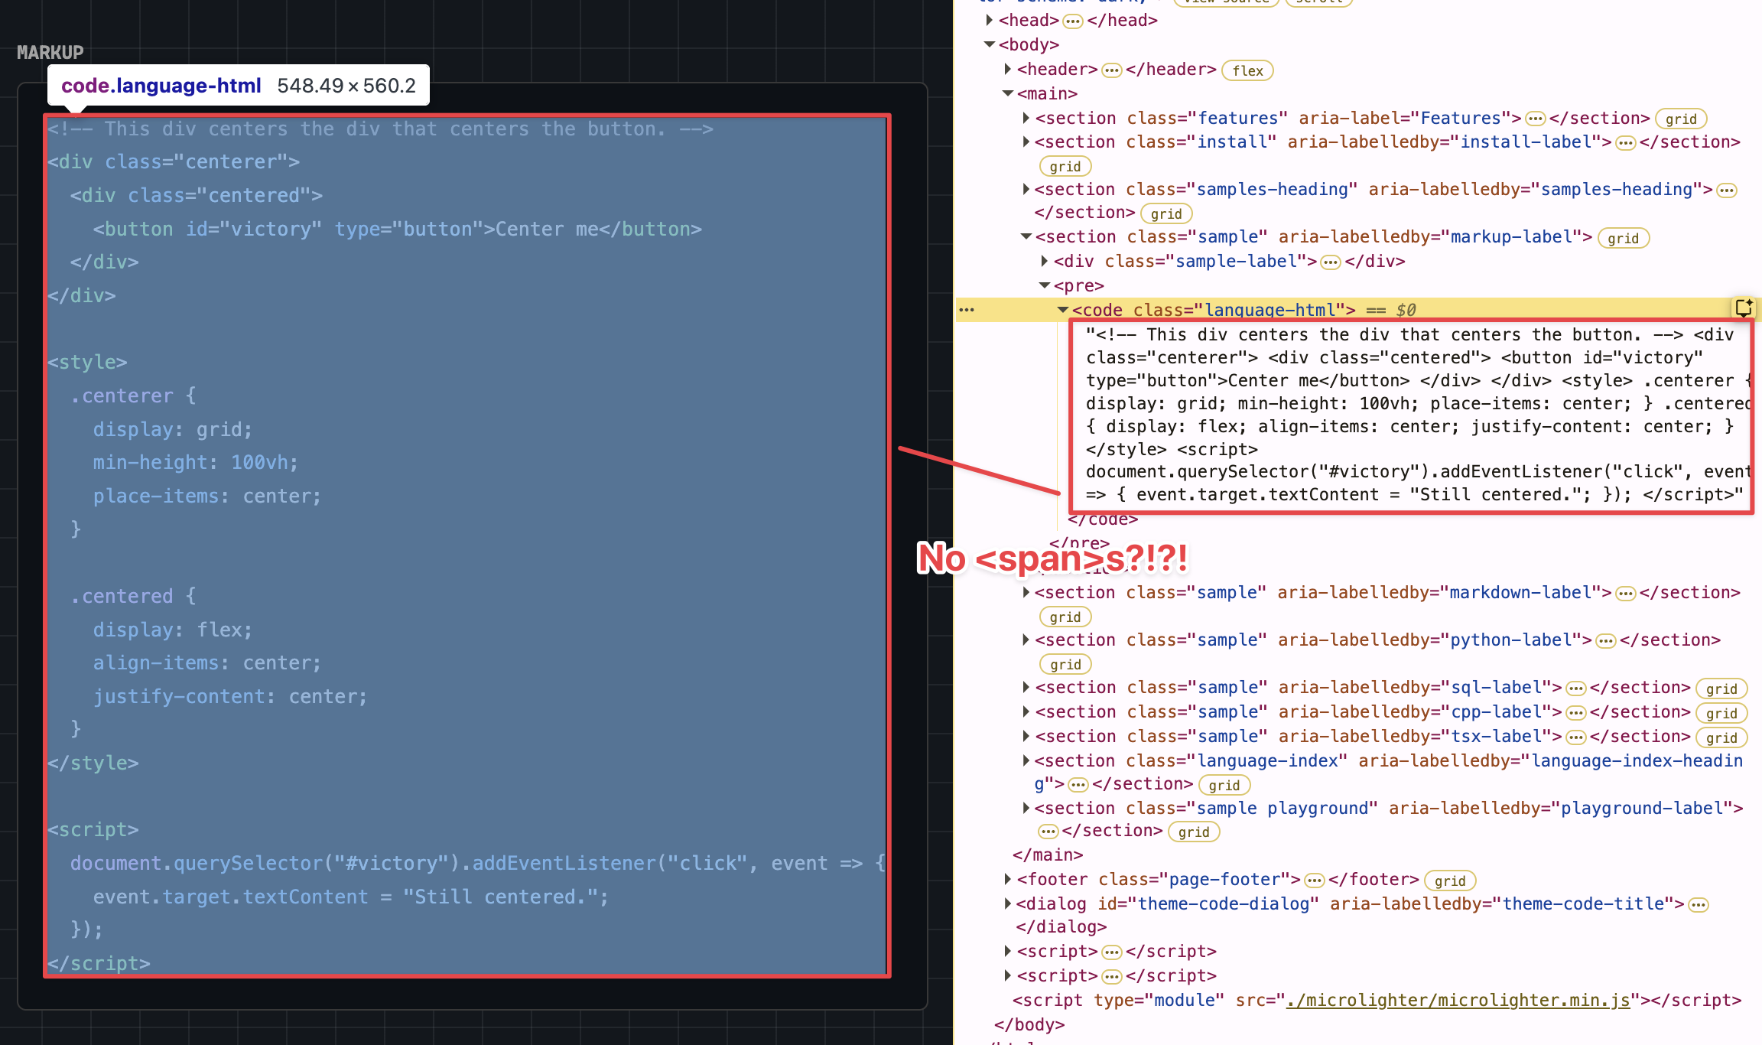The height and width of the screenshot is (1045, 1762).
Task: Expand the cpp-label section node
Action: point(1026,711)
